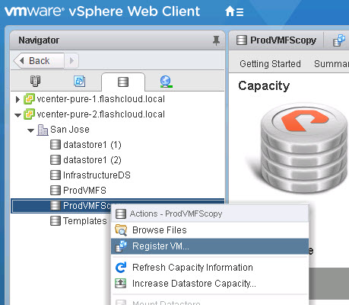Select vcenter-pure-1.flashcloud.local in tree

pos(101,99)
